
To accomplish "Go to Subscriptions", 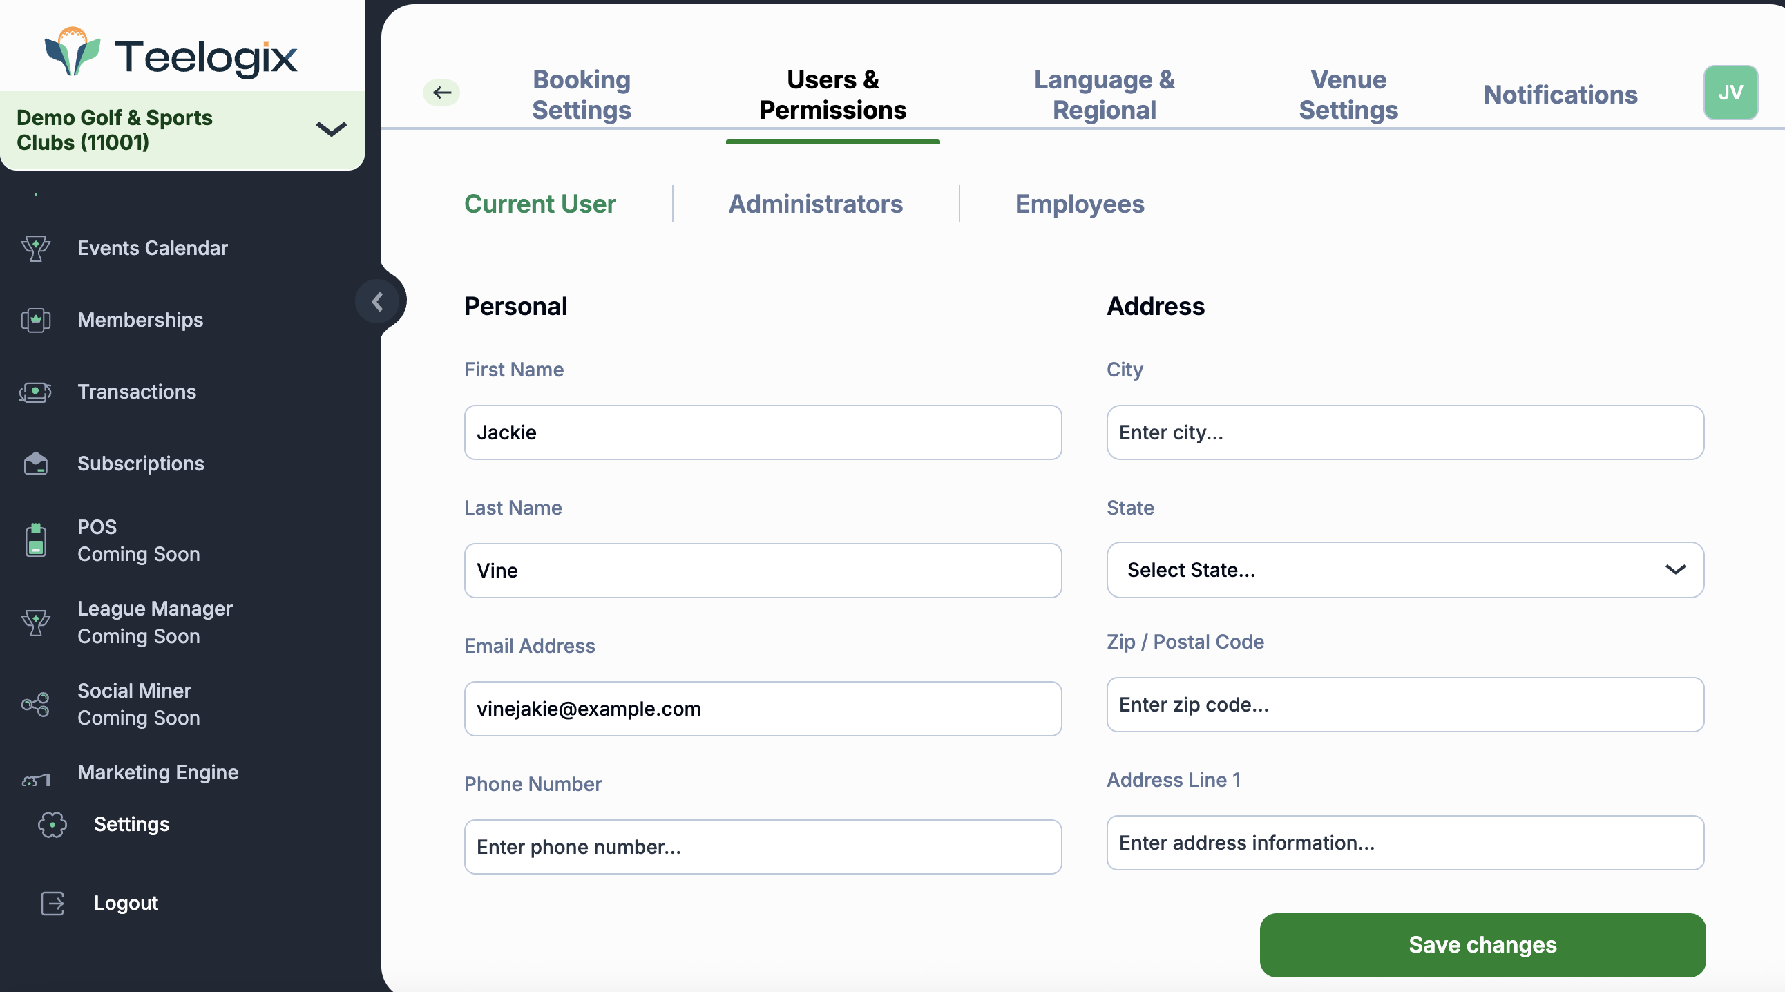I will click(141, 464).
